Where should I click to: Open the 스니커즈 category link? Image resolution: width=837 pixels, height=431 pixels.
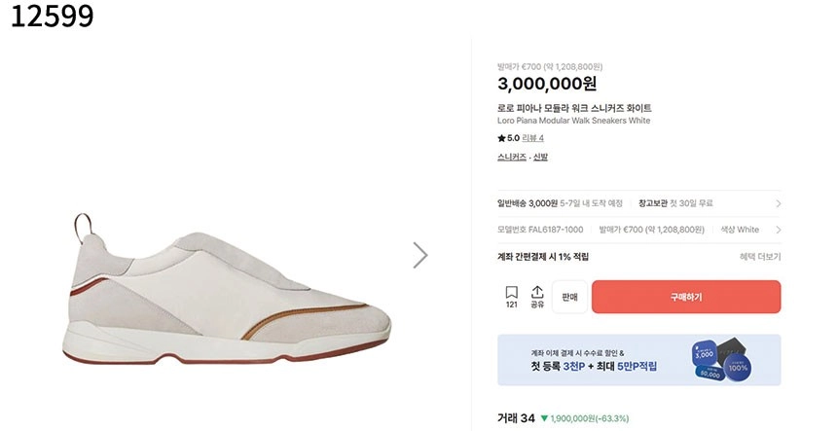coord(512,157)
